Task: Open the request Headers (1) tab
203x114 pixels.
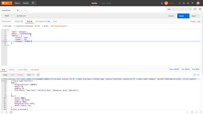Action: point(19,21)
